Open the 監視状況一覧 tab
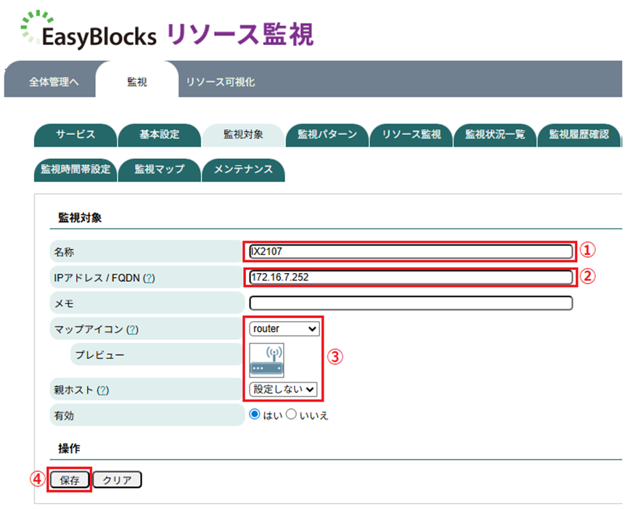This screenshot has width=643, height=509. coord(495,135)
